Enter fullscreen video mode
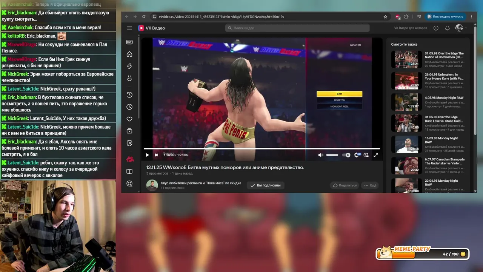This screenshot has width=483, height=272. point(376,155)
